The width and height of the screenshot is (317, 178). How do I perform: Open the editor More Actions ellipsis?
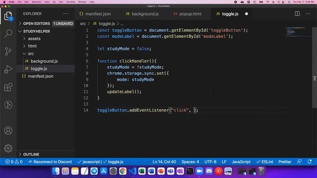click(x=308, y=14)
